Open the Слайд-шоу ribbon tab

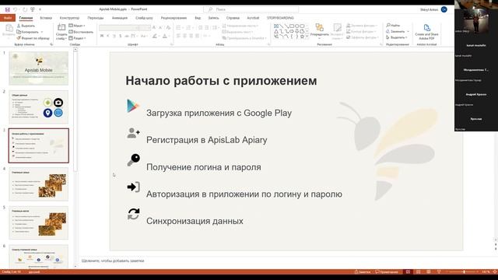tap(144, 18)
